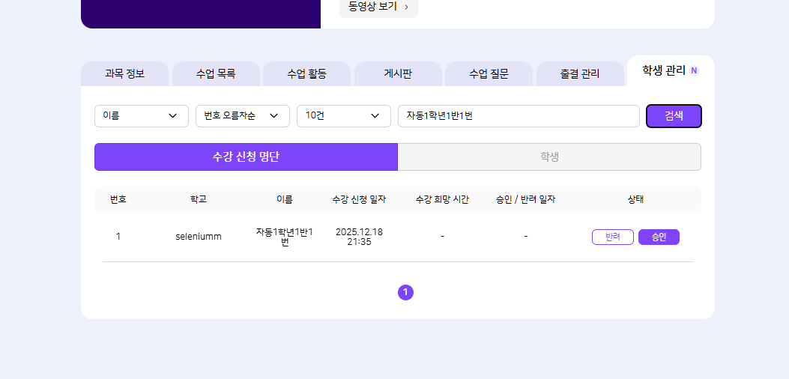The height and width of the screenshot is (379, 789).
Task: Select the 게시판 tab
Action: pos(398,74)
